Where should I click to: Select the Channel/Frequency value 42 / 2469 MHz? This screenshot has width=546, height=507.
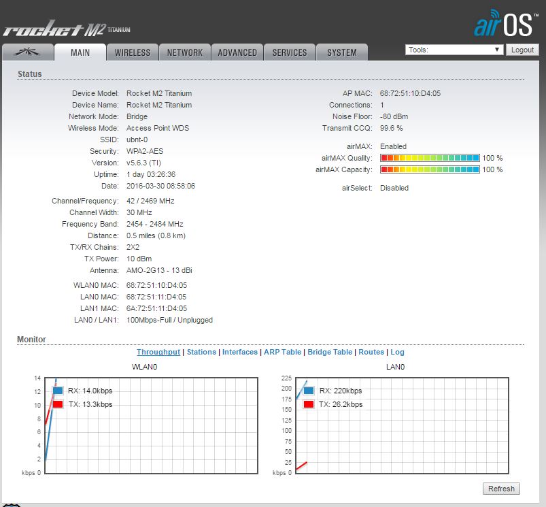[x=150, y=201]
